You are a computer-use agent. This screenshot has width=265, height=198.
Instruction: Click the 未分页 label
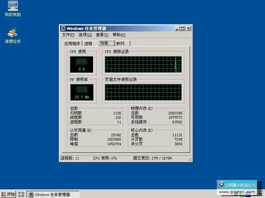tap(137, 144)
